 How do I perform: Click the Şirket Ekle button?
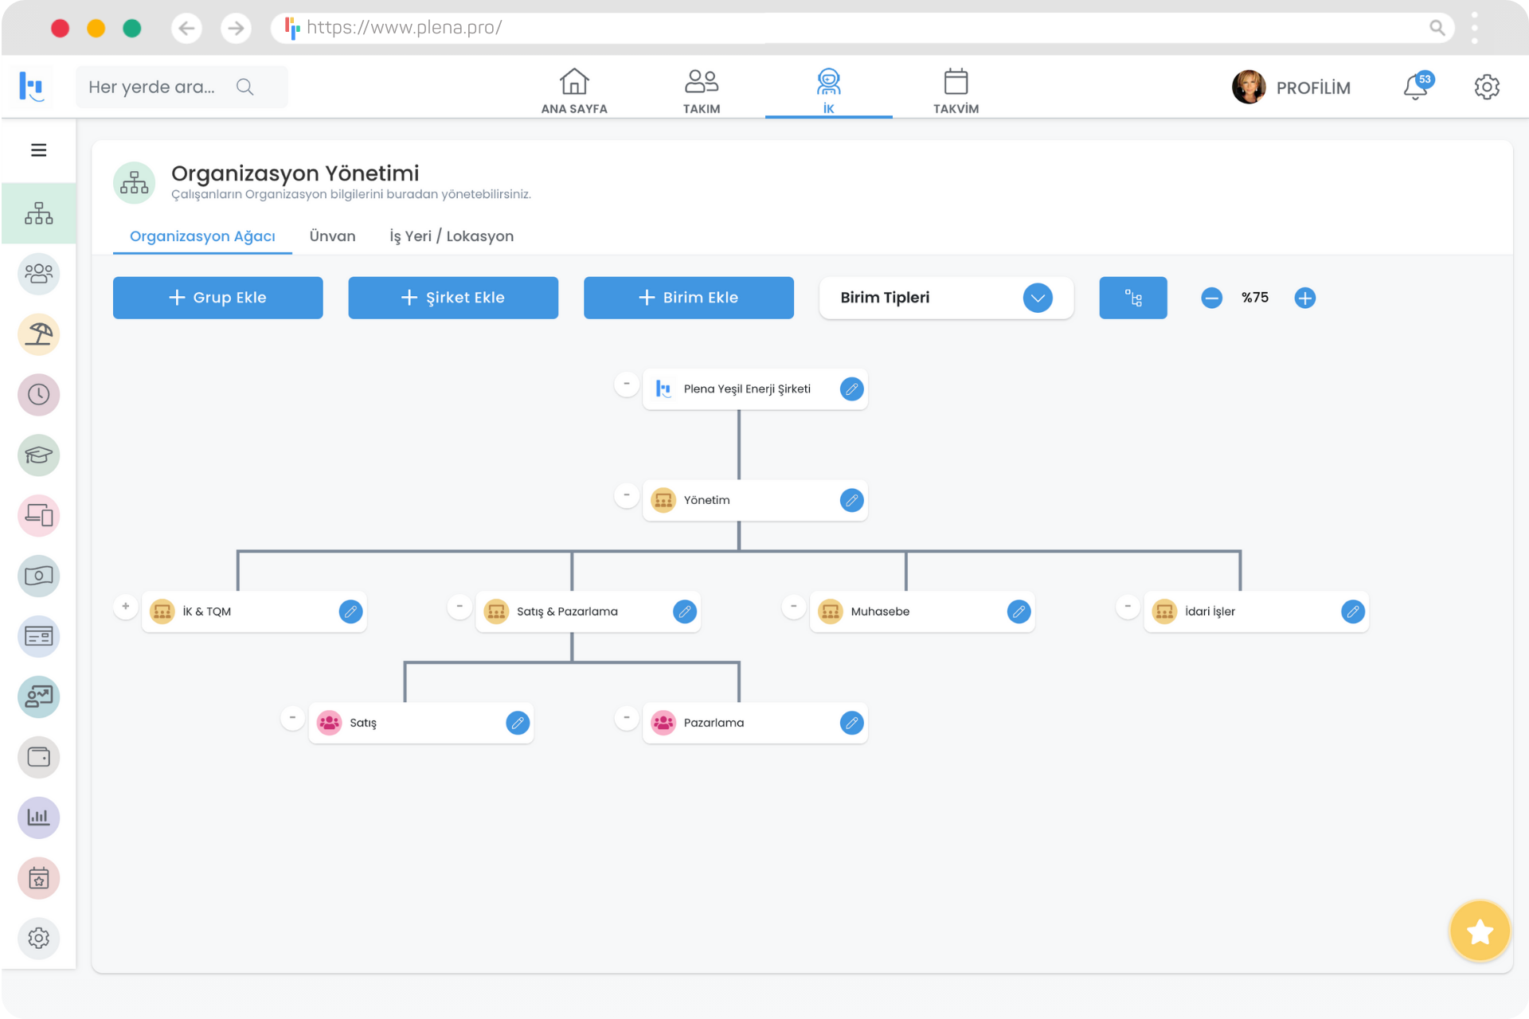tap(453, 298)
